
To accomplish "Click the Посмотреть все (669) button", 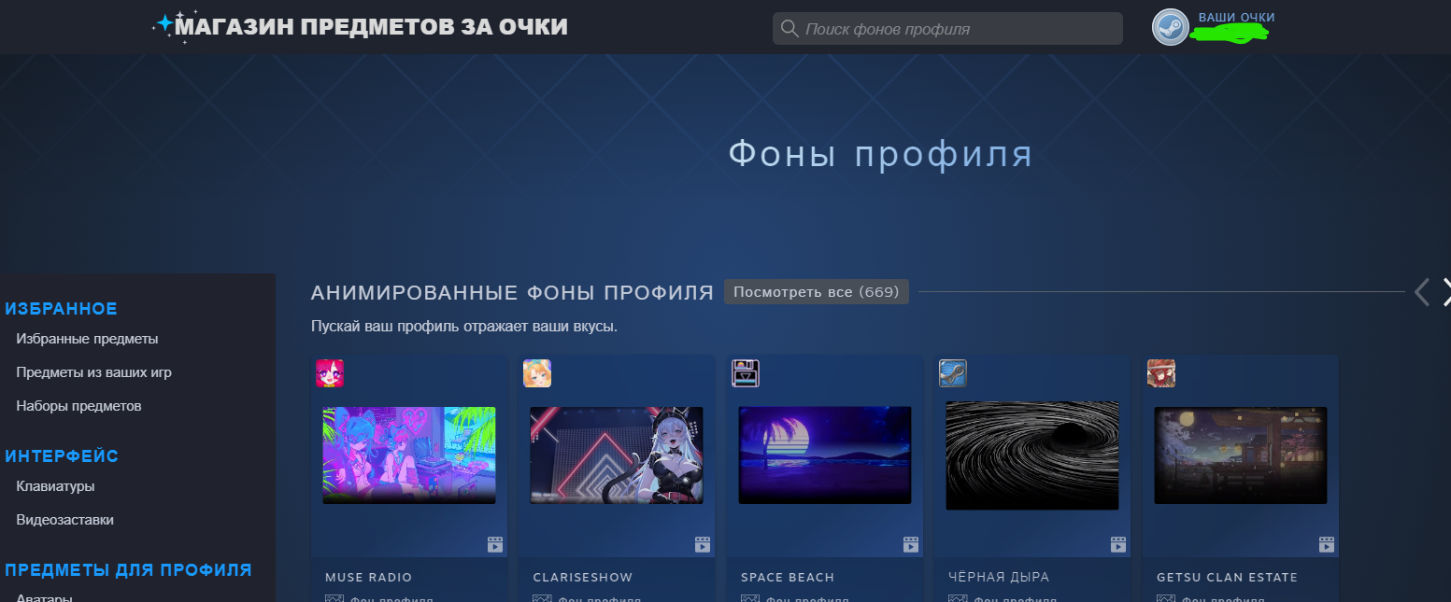I will point(817,292).
